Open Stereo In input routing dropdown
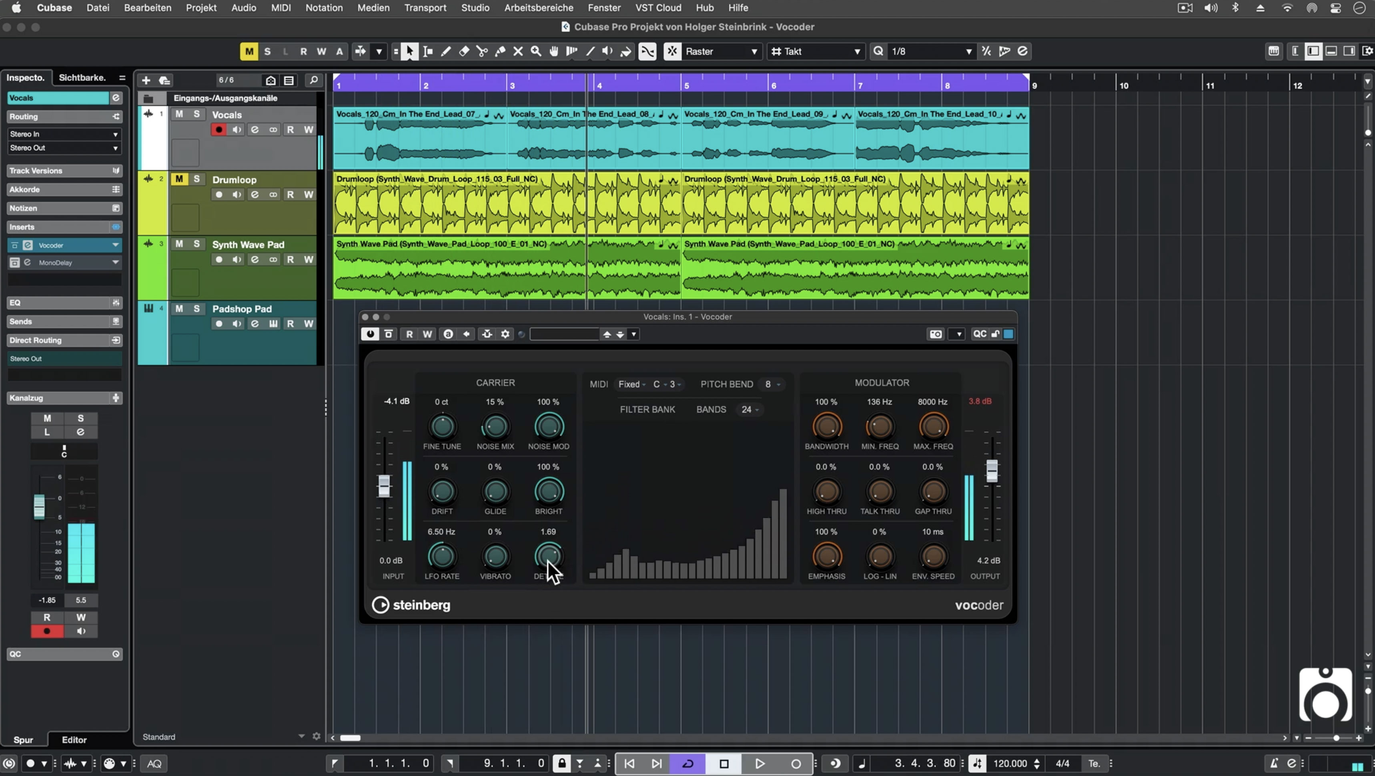 click(x=64, y=134)
